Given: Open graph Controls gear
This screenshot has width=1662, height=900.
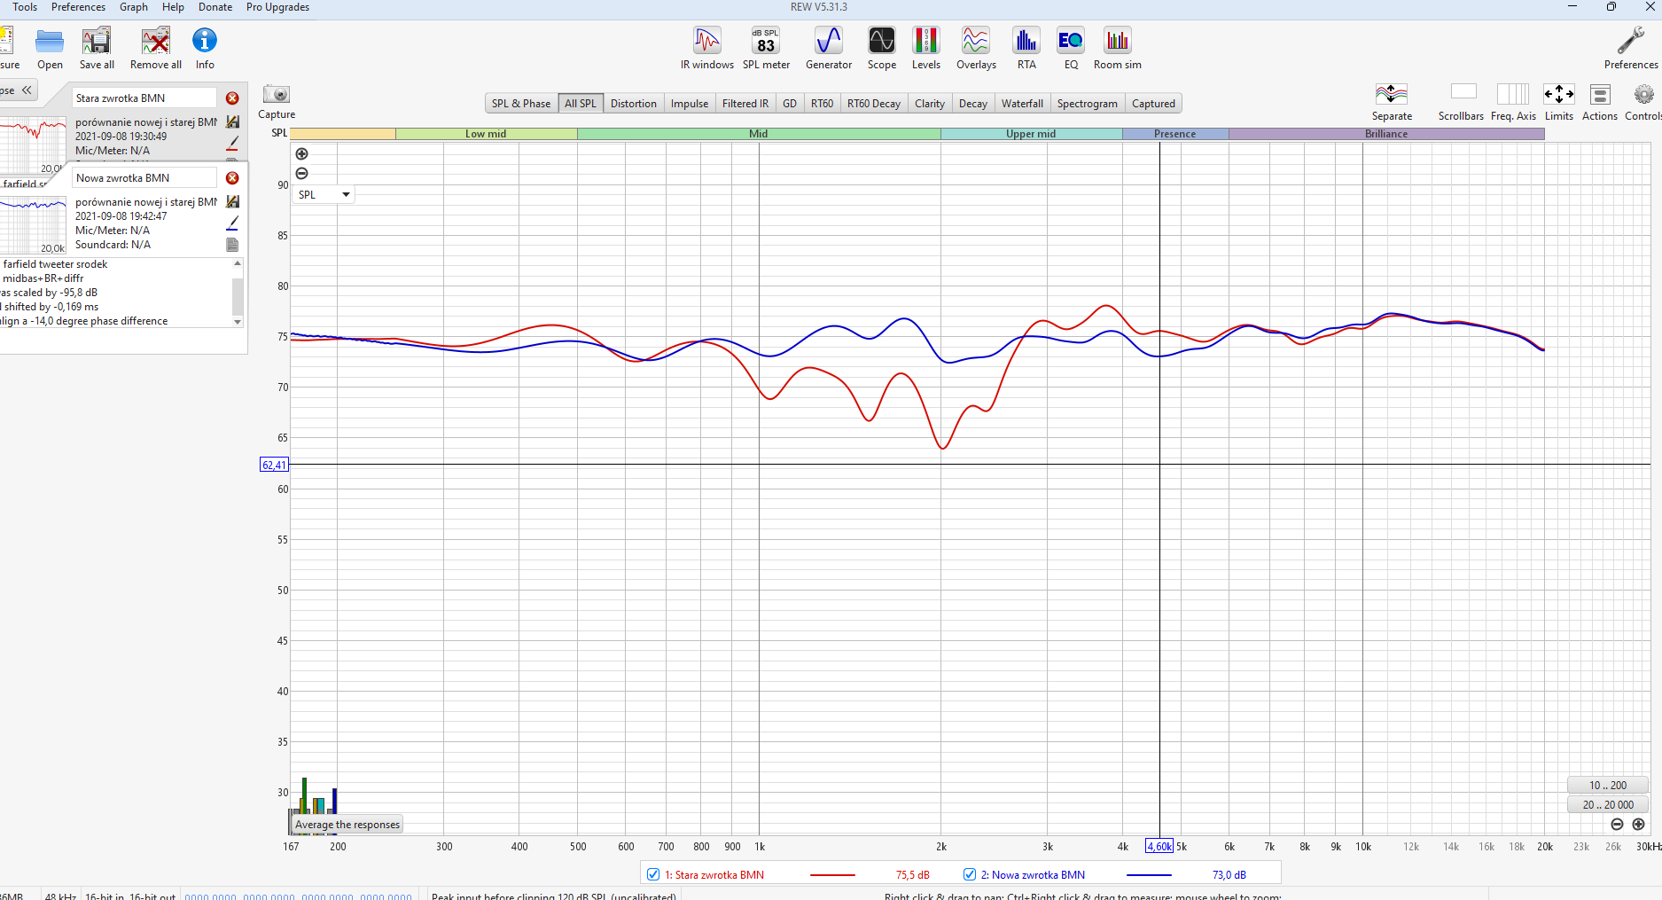Looking at the screenshot, I should tap(1643, 101).
